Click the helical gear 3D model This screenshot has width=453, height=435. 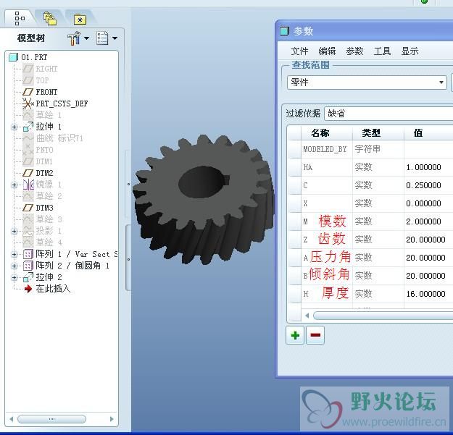tap(204, 200)
